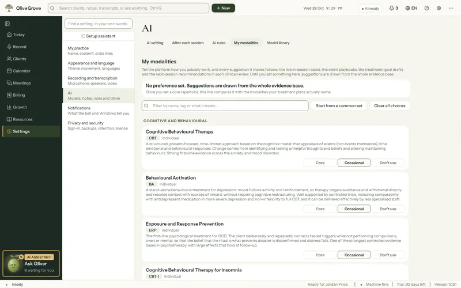Switch to the AI rules tab
Screen dimensions: 461x288
pos(219,43)
